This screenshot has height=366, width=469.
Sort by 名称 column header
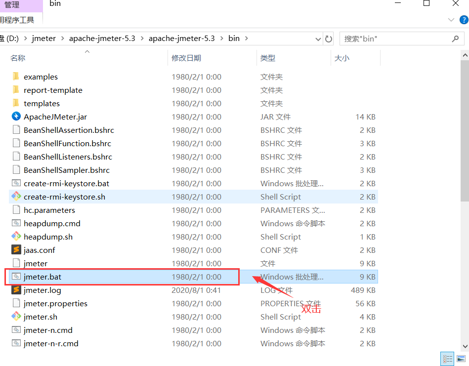click(x=18, y=58)
